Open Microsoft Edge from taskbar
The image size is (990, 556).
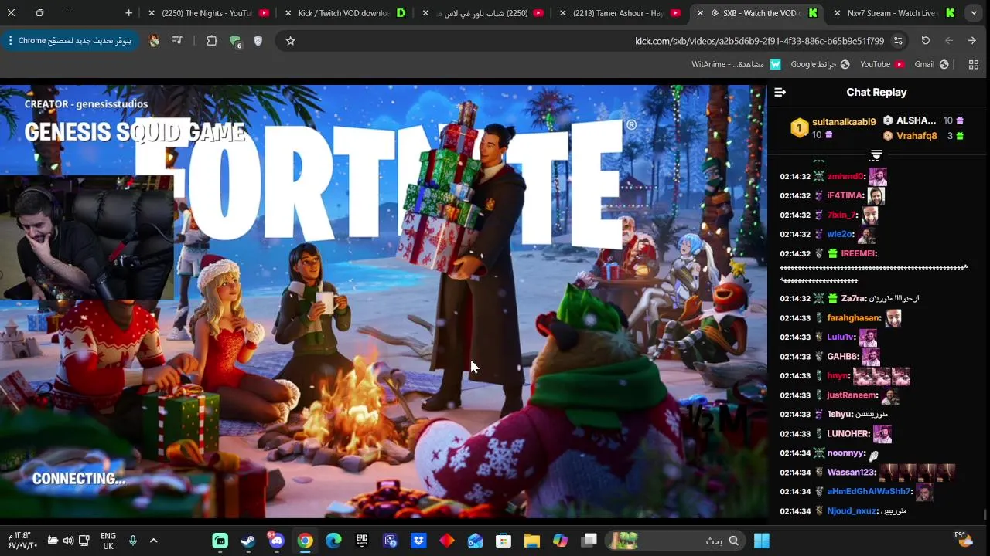pyautogui.click(x=333, y=541)
